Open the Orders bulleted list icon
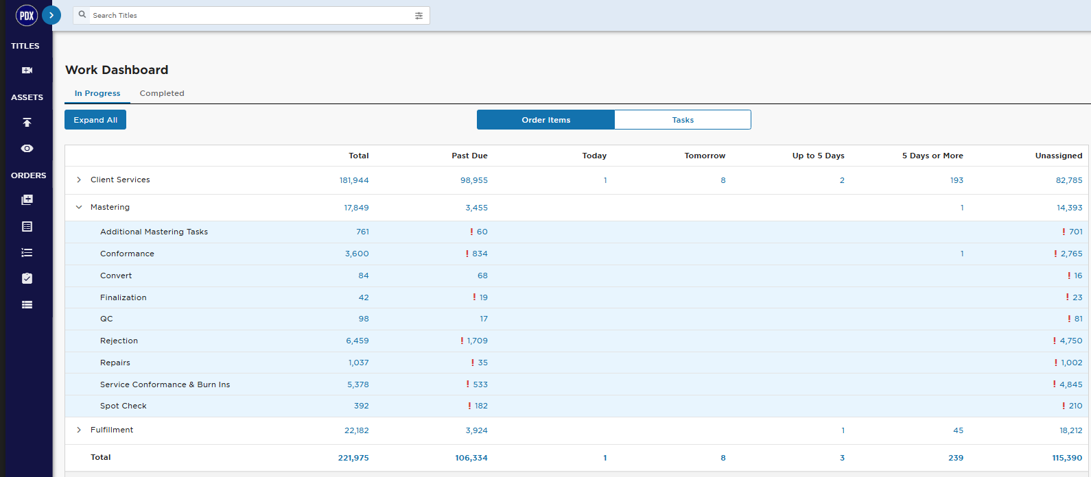 (x=27, y=252)
